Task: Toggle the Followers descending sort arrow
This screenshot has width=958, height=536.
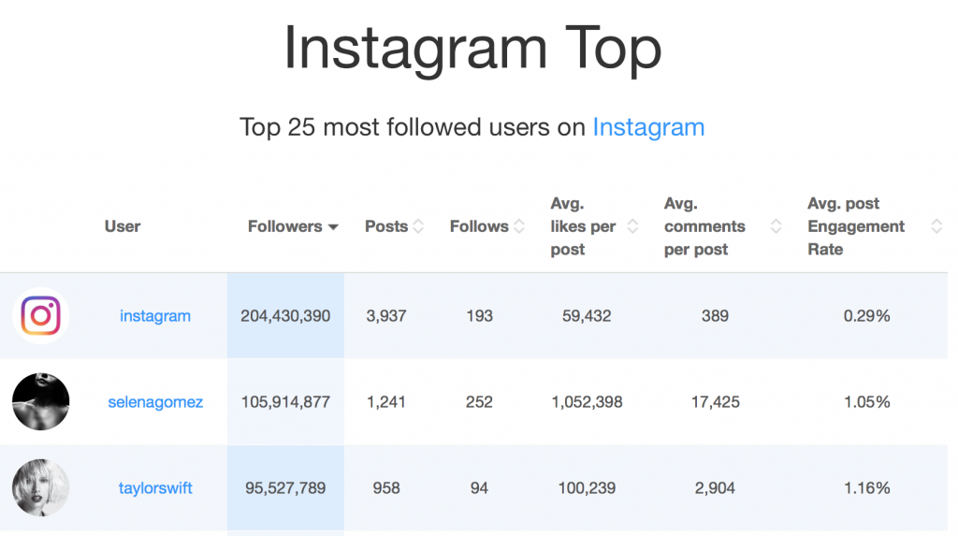Action: pos(333,227)
